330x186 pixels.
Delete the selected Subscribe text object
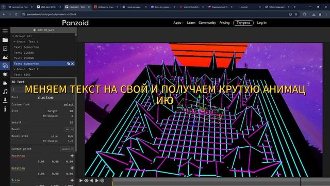point(72,64)
